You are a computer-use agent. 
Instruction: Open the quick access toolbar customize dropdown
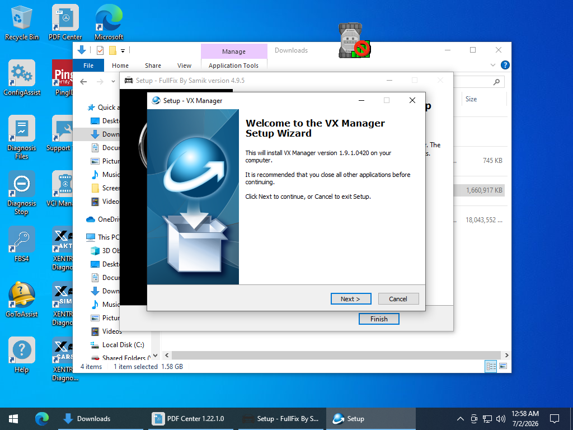click(123, 50)
